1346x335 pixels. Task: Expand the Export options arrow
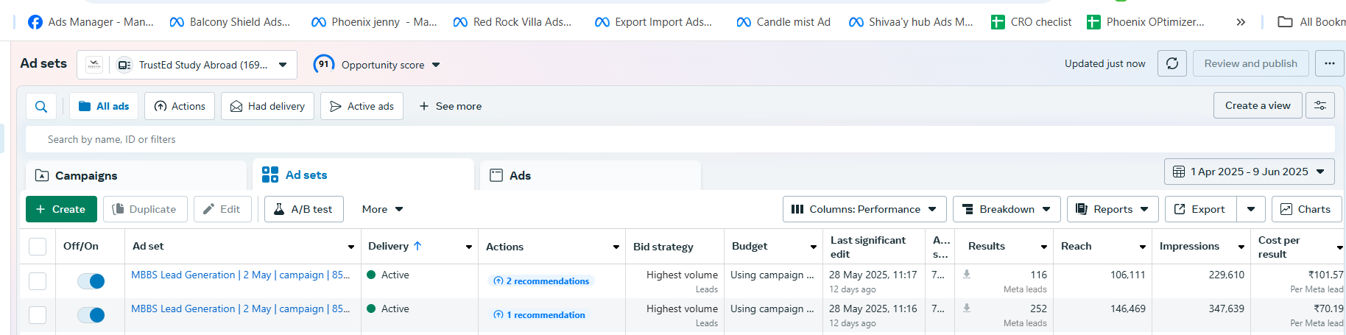(x=1251, y=209)
